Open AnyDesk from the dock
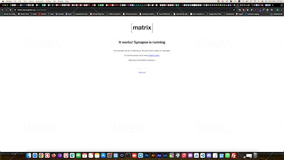This screenshot has height=160, width=284. [134, 155]
